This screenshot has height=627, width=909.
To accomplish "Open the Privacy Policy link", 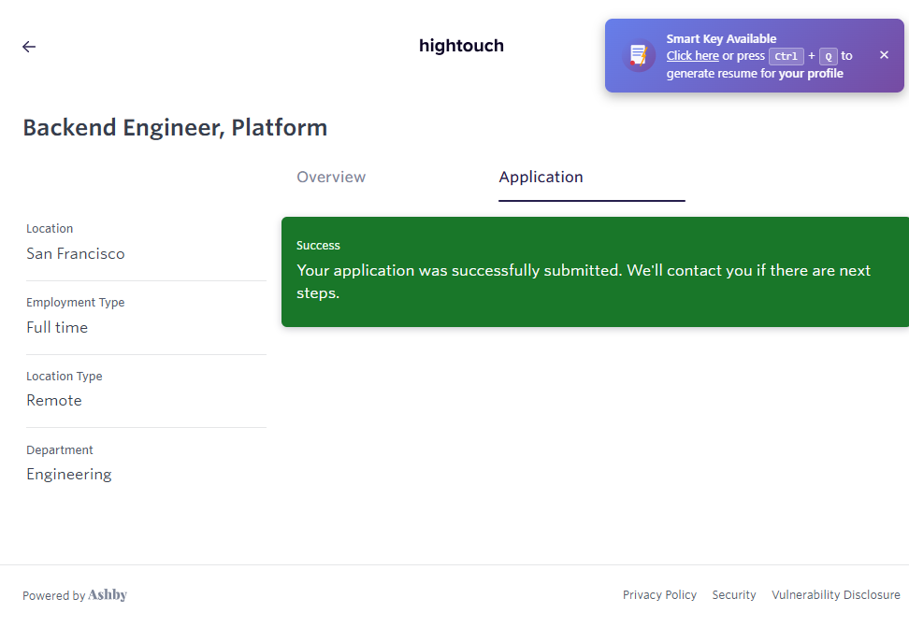I will tap(659, 595).
